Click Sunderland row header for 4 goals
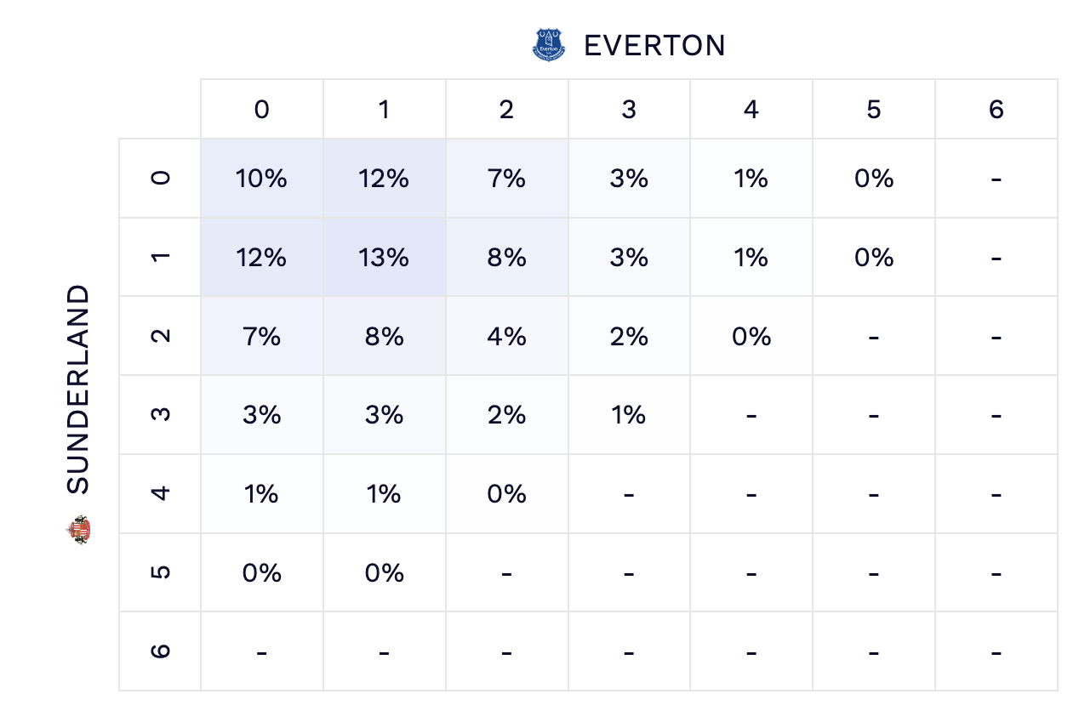This screenshot has width=1079, height=711. click(x=160, y=494)
